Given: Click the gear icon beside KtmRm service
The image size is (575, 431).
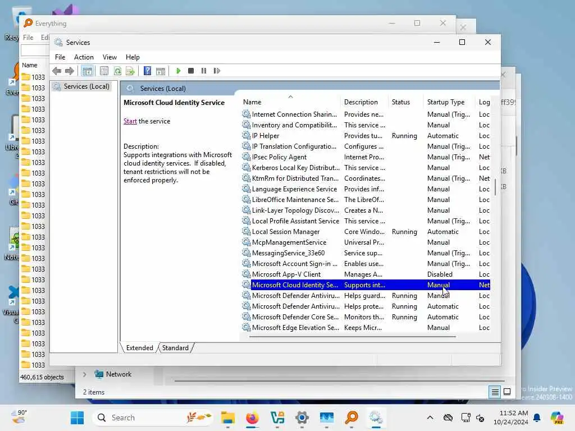Looking at the screenshot, I should (x=247, y=178).
